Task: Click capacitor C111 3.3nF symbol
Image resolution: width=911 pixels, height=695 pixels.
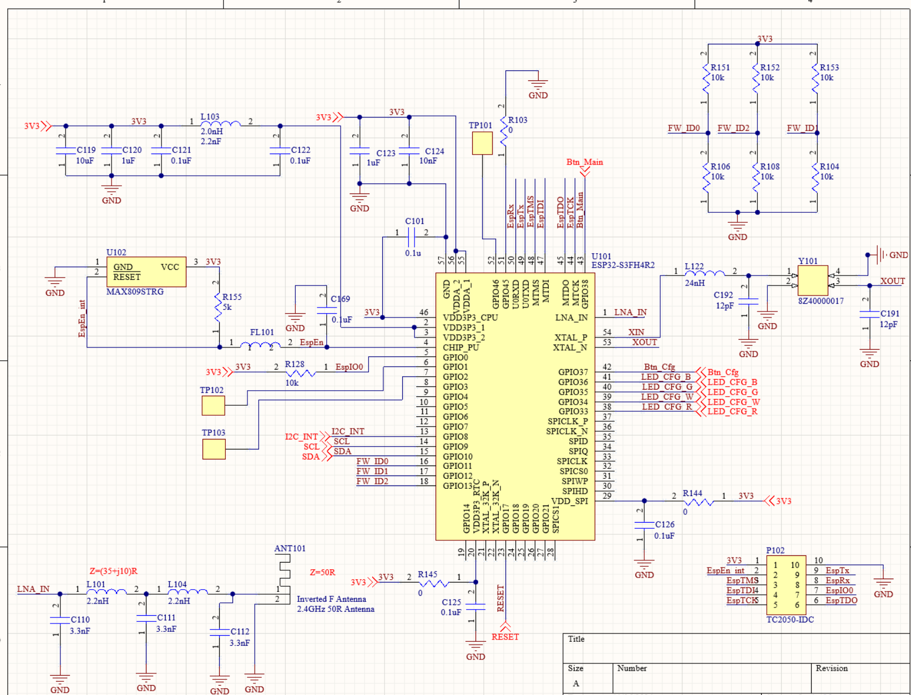Action: (x=146, y=618)
